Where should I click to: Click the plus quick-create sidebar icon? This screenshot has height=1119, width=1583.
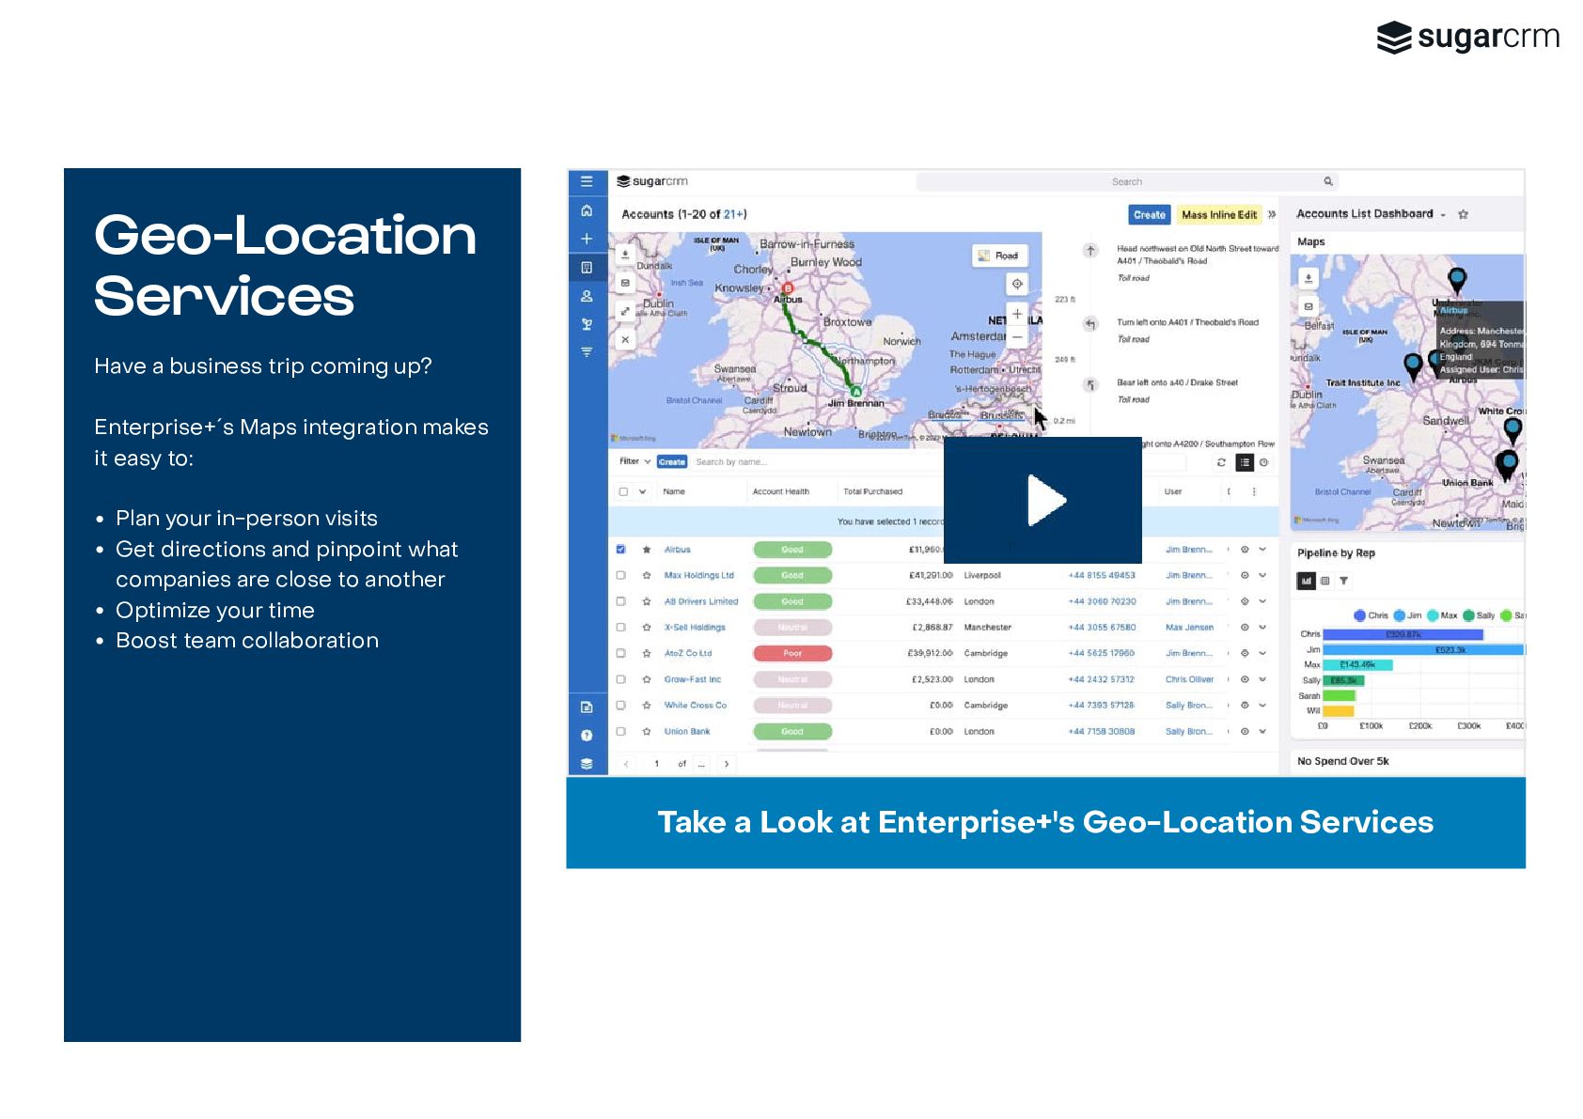tap(587, 239)
